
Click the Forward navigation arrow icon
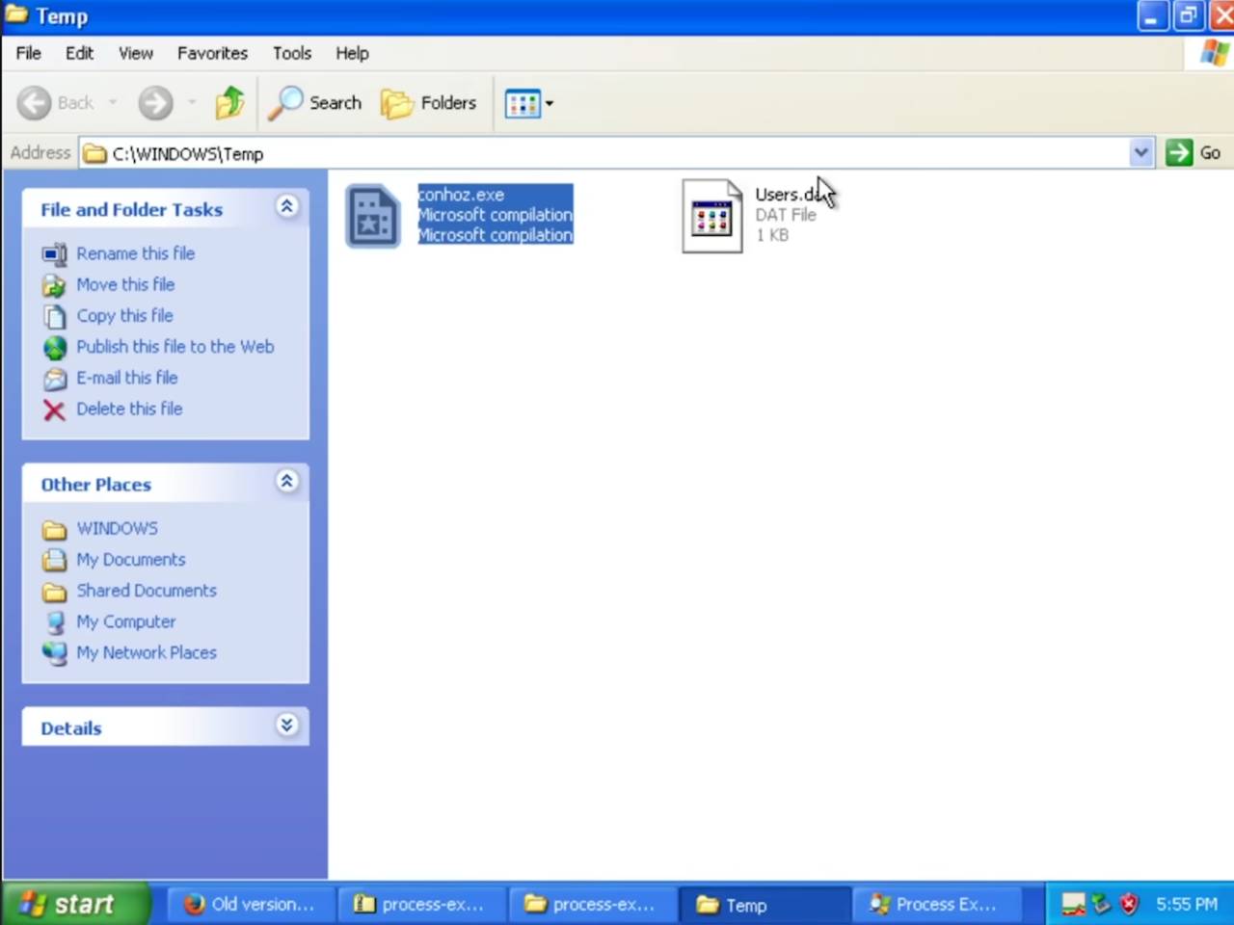[155, 103]
